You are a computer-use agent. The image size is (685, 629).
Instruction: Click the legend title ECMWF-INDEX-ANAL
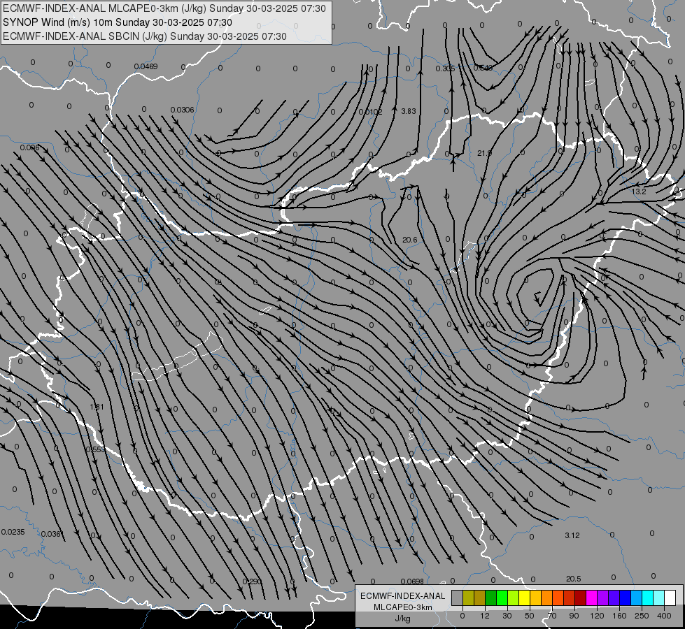[403, 596]
